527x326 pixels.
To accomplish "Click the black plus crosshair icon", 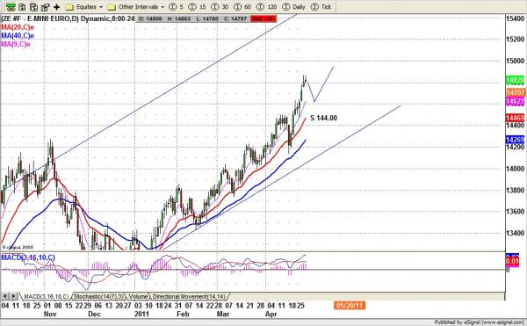I will (56, 7).
